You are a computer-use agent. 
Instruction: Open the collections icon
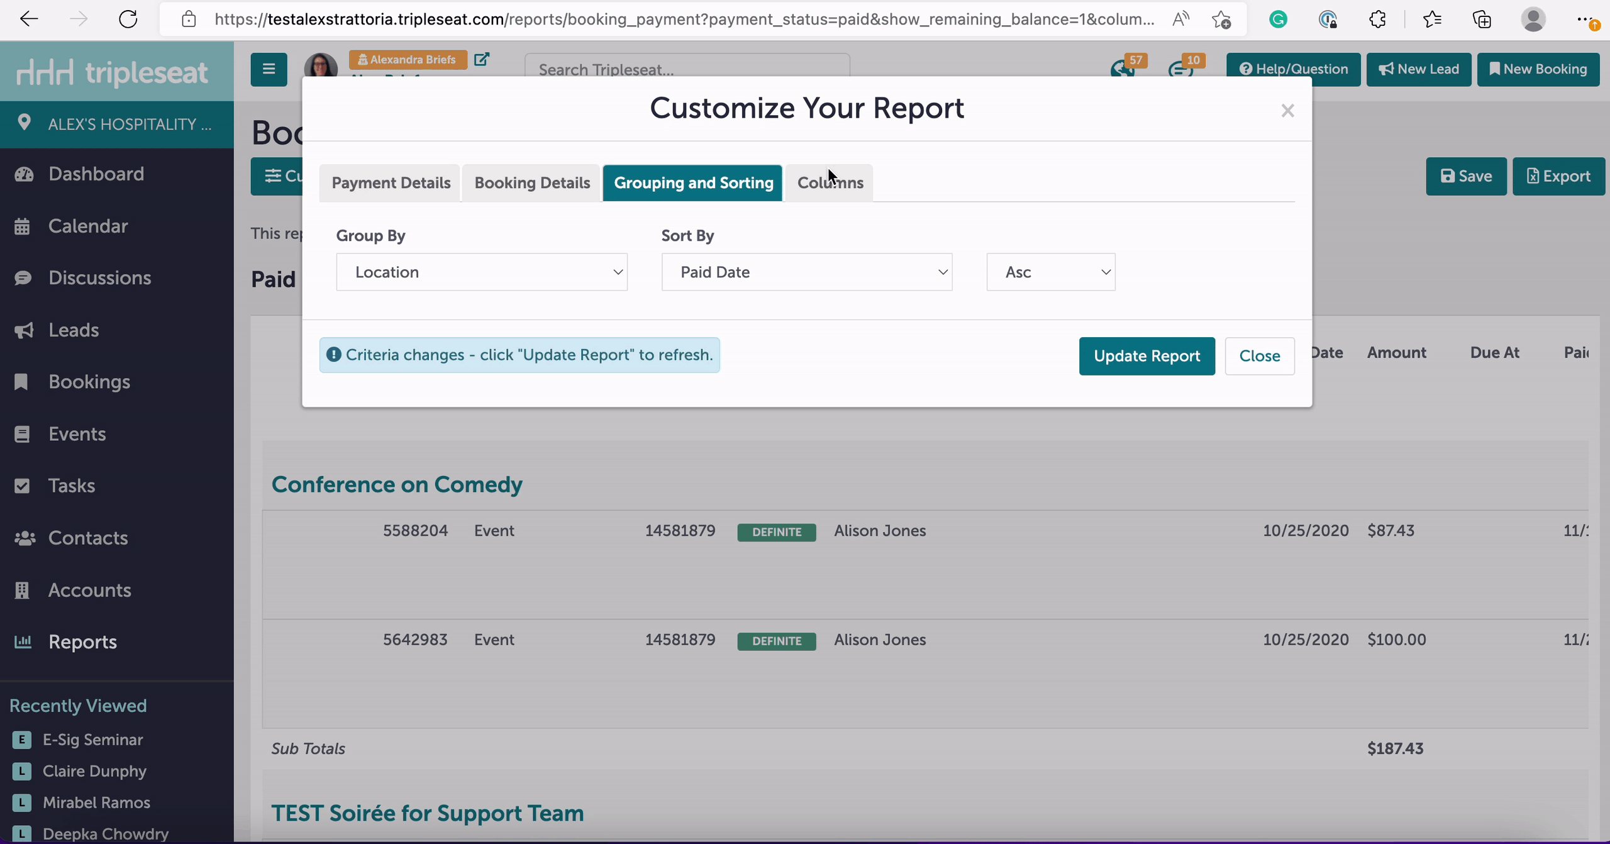(1482, 19)
